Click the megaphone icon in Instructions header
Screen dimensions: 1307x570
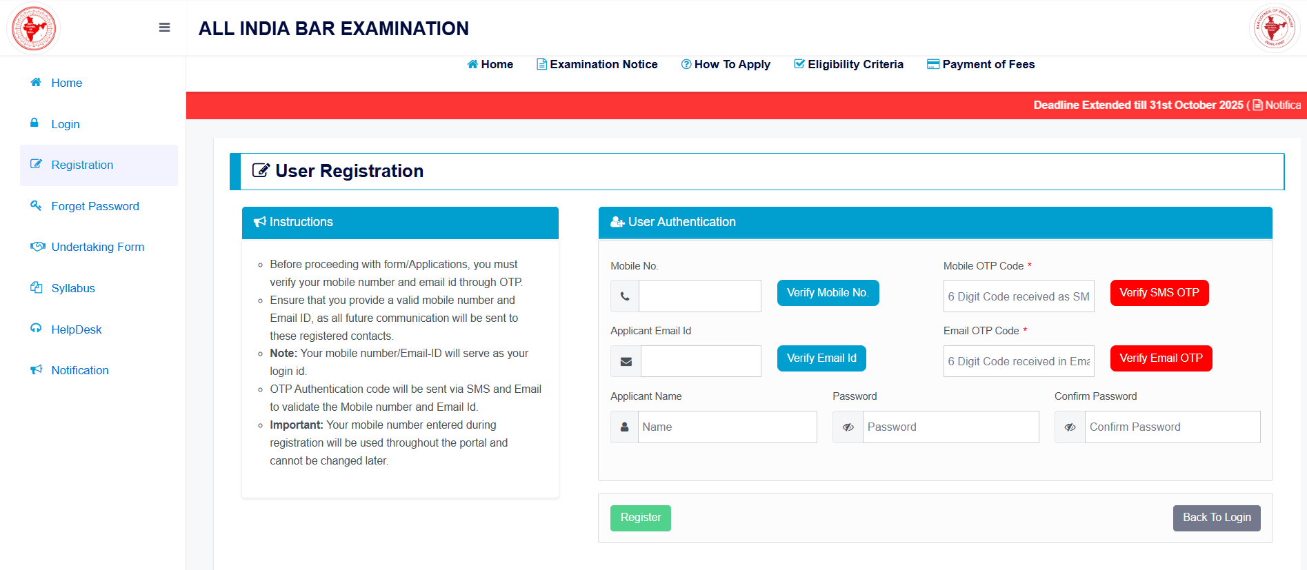[260, 222]
